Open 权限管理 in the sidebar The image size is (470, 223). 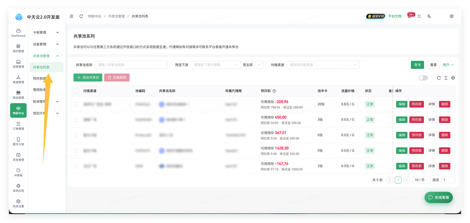tap(18, 64)
